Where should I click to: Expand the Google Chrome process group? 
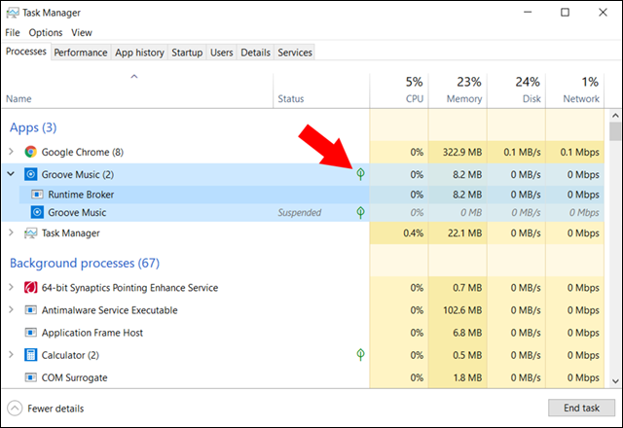pyautogui.click(x=12, y=152)
